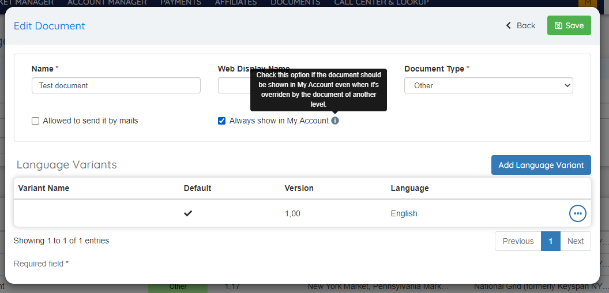The height and width of the screenshot is (293, 609).
Task: Click Add Language Variant button
Action: 541,165
